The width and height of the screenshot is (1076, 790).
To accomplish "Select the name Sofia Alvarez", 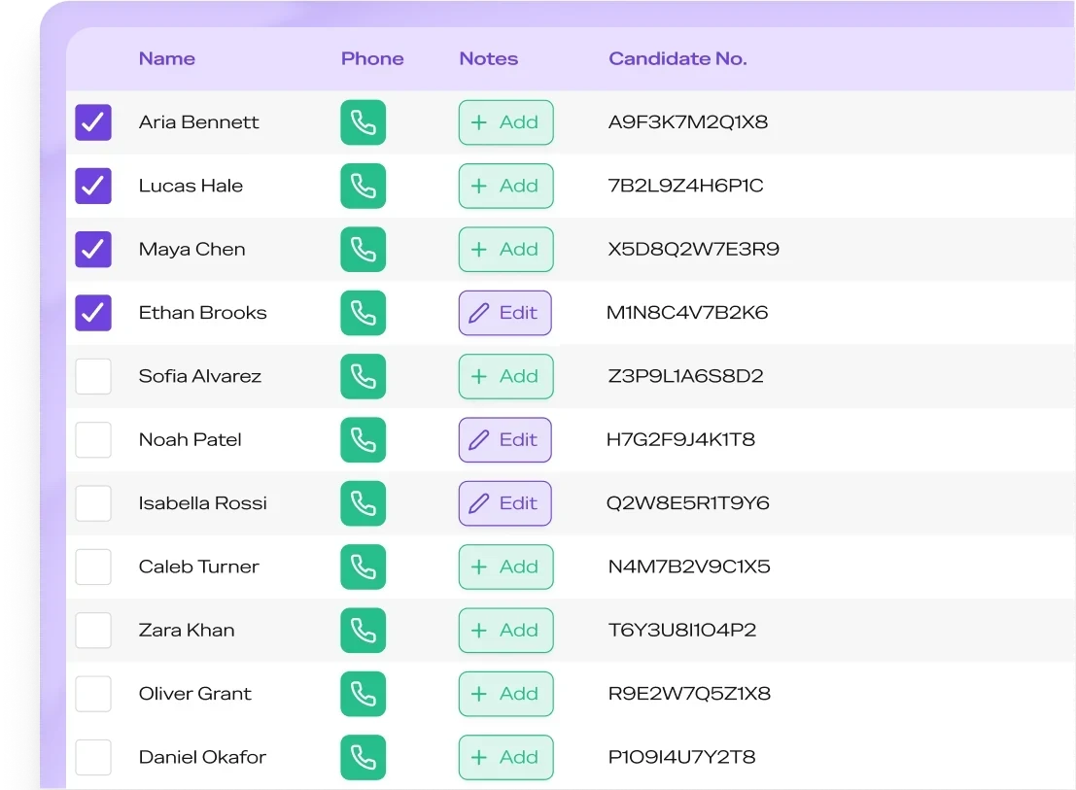I will coord(199,376).
